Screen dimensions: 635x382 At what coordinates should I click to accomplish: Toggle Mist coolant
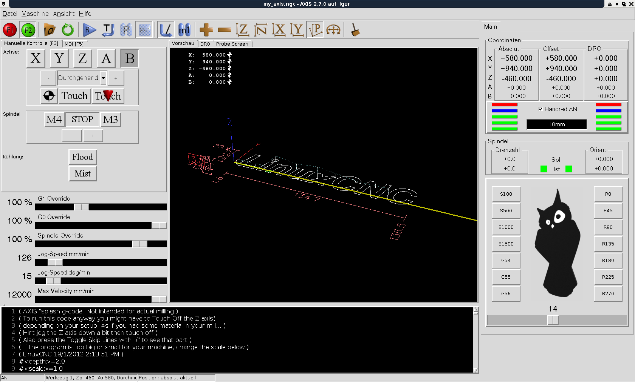(83, 173)
